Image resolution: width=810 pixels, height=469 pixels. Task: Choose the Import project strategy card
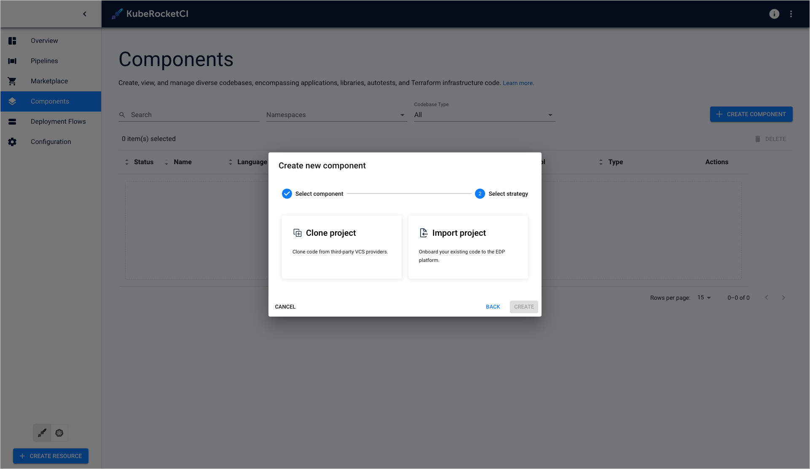point(468,247)
